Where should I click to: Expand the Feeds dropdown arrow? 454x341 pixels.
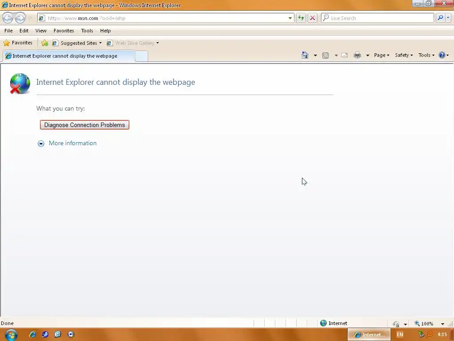[336, 56]
